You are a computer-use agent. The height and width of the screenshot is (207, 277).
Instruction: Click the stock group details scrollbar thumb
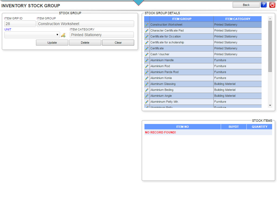(x=270, y=46)
